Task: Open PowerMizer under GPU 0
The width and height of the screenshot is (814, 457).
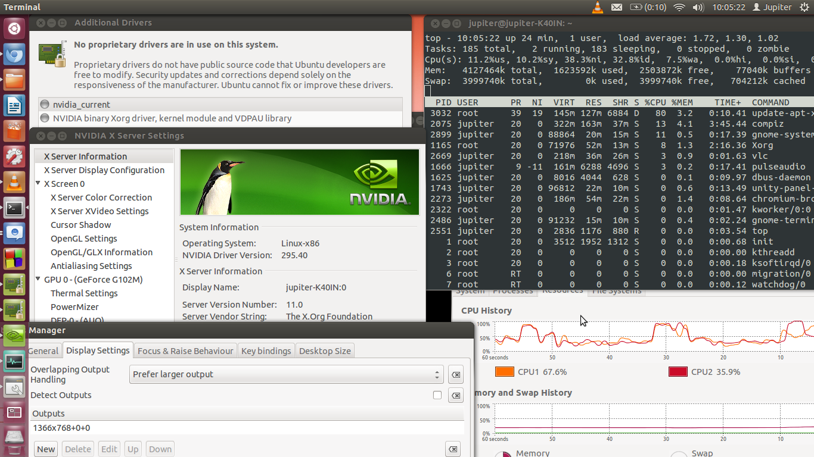Action: [74, 307]
